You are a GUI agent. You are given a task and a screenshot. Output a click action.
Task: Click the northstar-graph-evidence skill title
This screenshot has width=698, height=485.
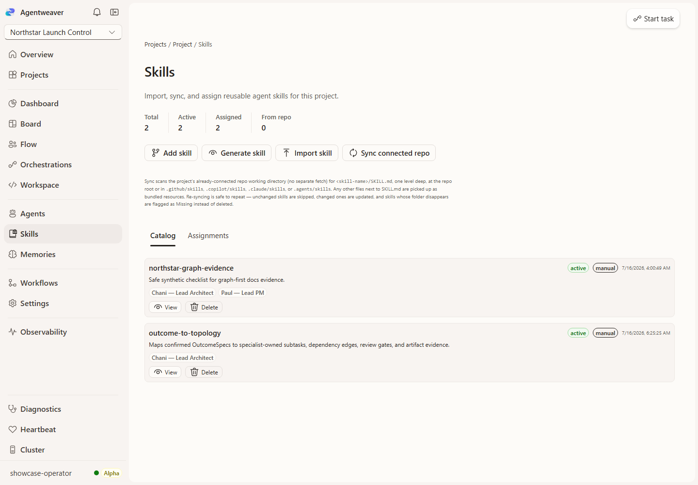[x=191, y=268]
